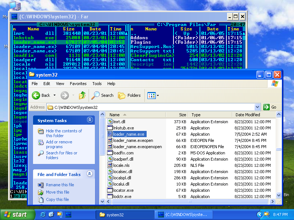Sort by Date Modified column header
Screen dimensions: 294x220
click(254, 115)
